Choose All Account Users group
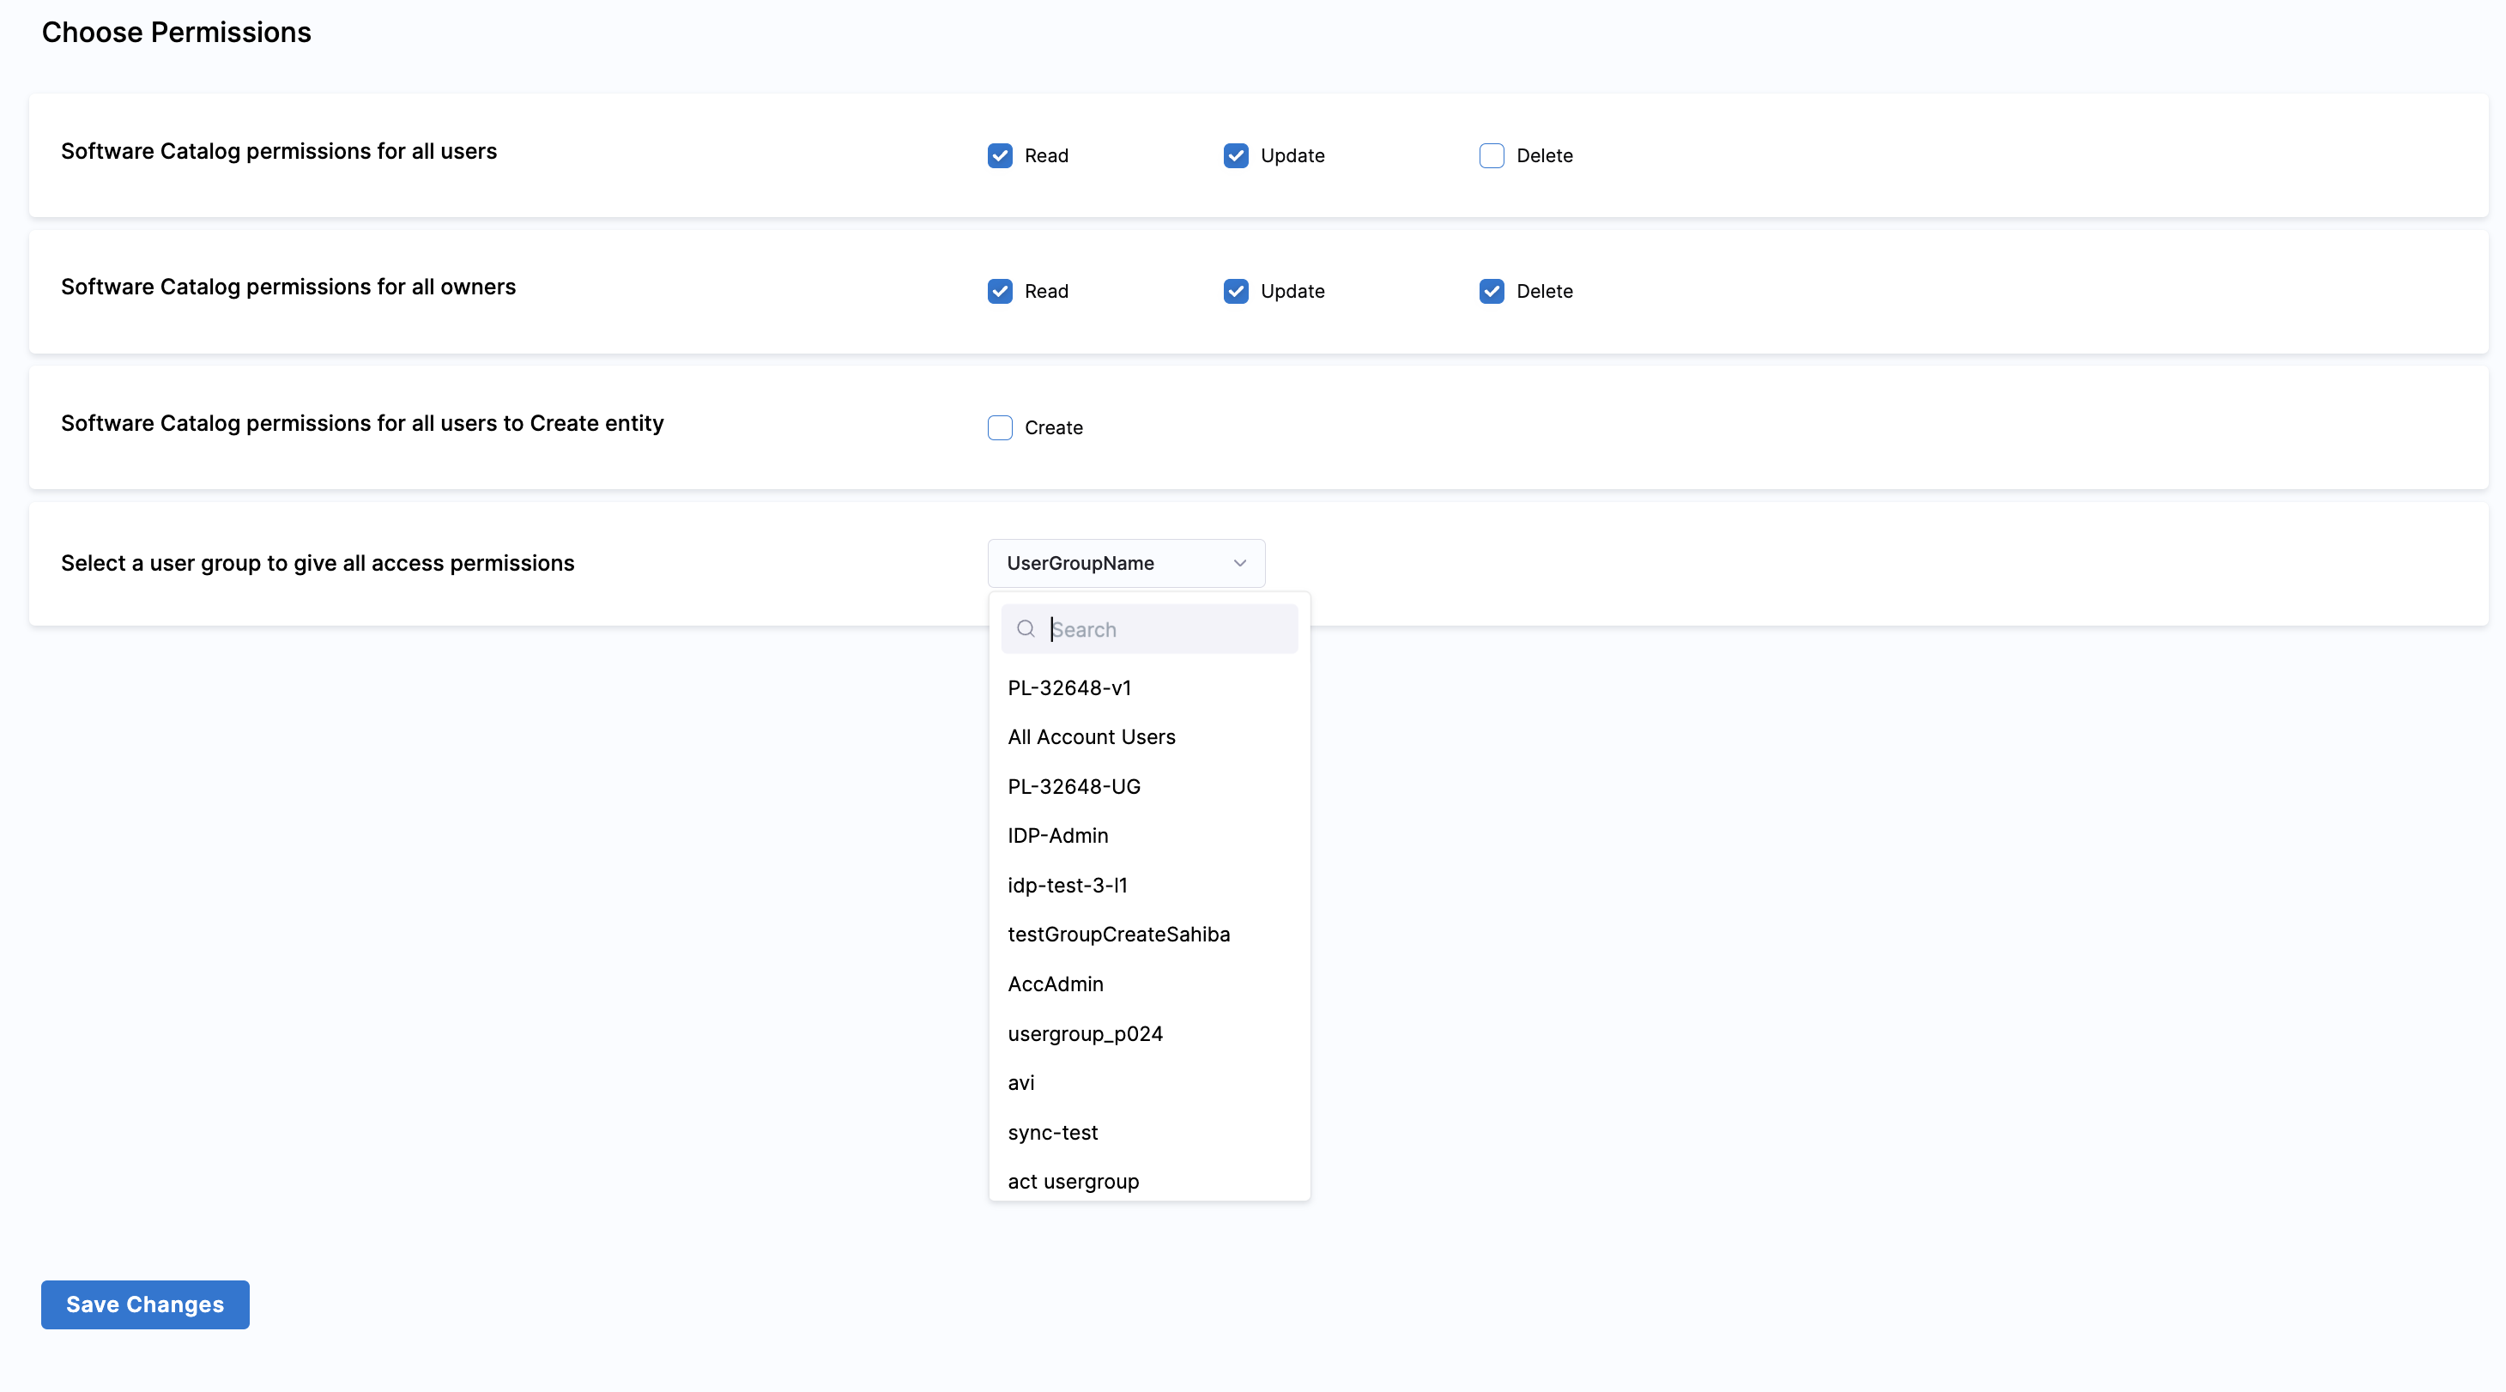2506x1392 pixels. point(1092,737)
